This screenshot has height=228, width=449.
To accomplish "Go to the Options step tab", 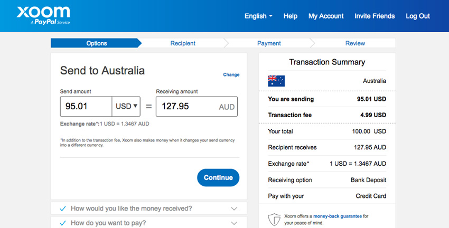I will click(x=96, y=43).
